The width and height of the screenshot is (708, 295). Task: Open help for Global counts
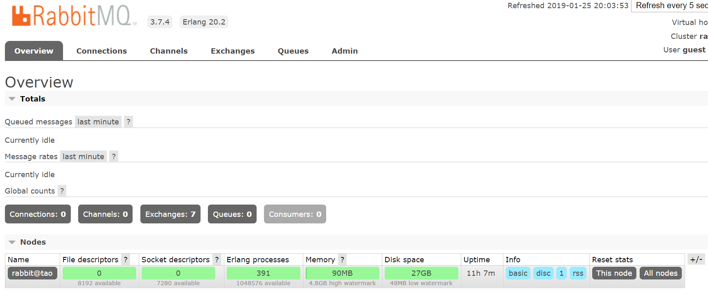coord(62,191)
